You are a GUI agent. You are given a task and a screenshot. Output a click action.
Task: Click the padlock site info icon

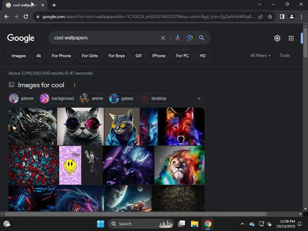tap(38, 17)
